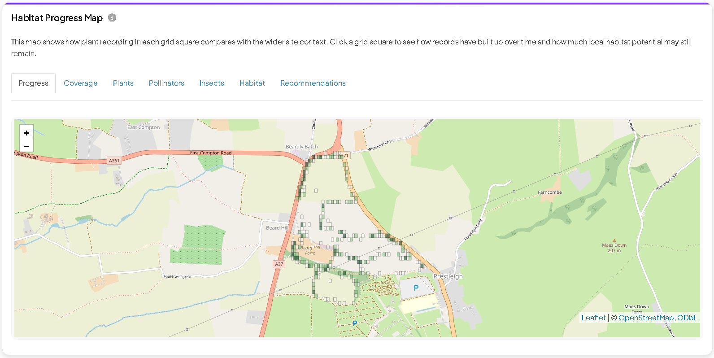Click the lower parking P icon on map
Screen dimensions: 714x358
click(x=355, y=323)
